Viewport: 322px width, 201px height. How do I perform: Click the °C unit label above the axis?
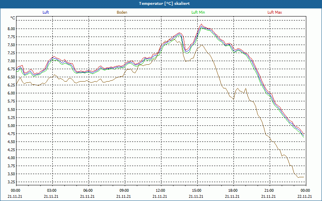click(x=13, y=18)
